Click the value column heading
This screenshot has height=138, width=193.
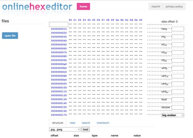pos(137,136)
